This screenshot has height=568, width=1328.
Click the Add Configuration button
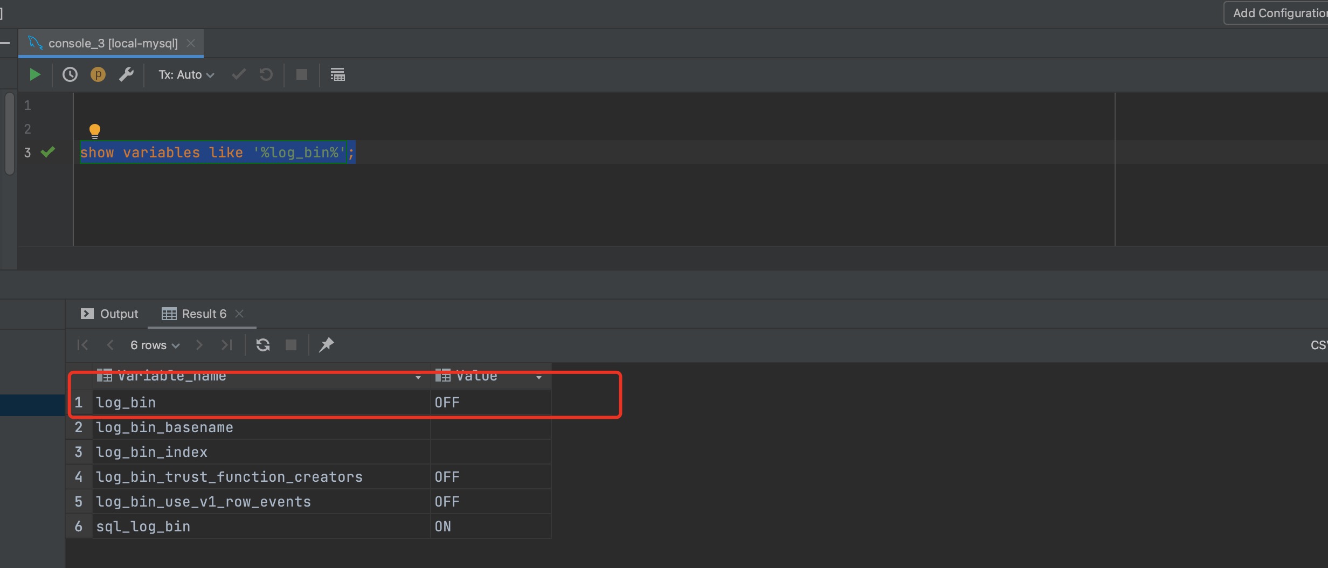(1278, 13)
